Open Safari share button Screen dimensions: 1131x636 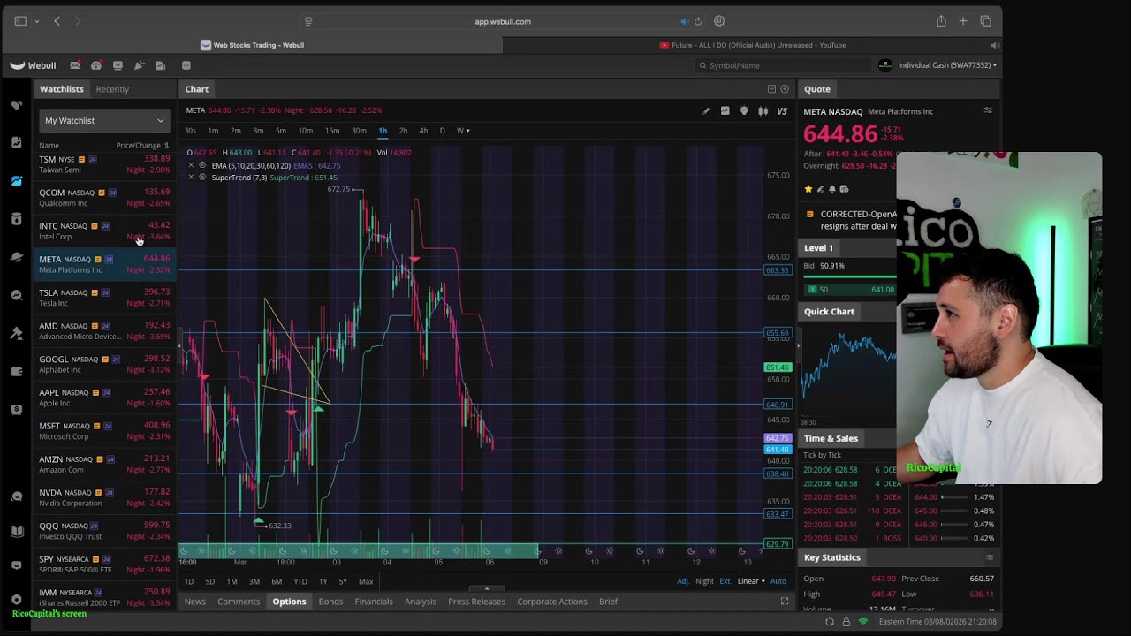click(x=941, y=21)
